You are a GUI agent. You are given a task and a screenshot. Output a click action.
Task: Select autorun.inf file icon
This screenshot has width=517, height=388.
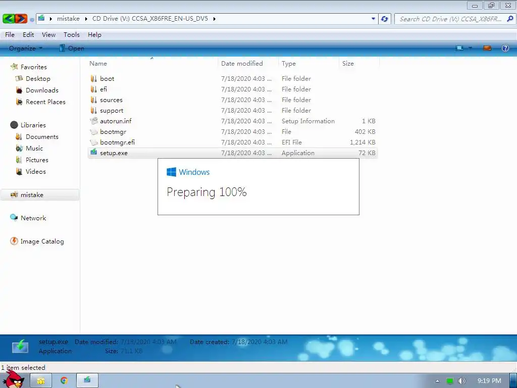click(94, 121)
